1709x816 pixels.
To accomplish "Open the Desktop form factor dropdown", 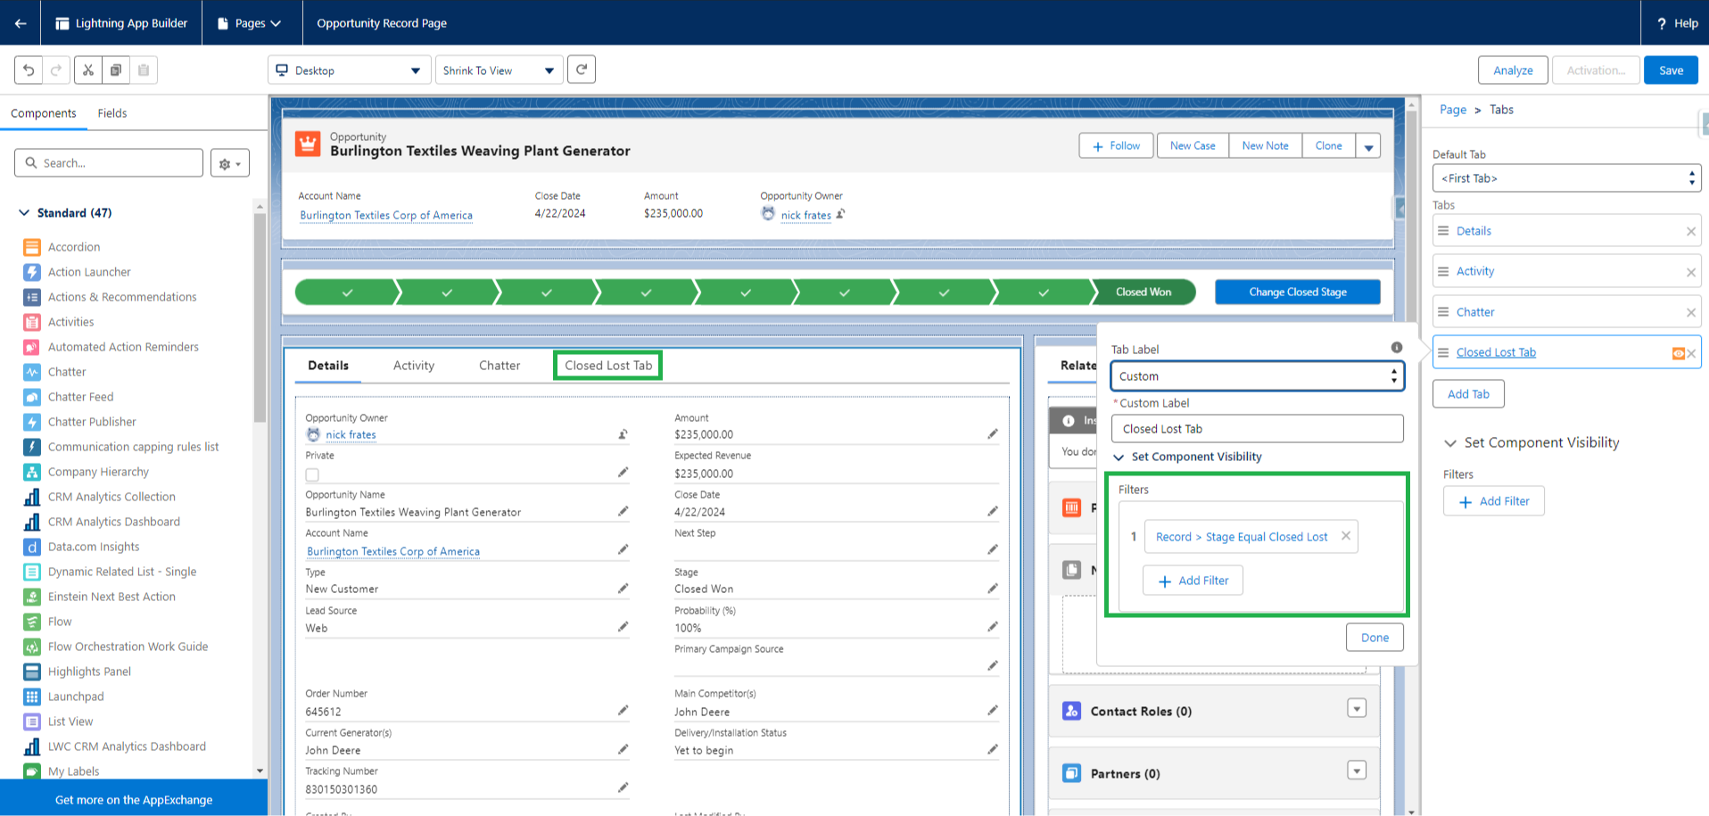I will (x=349, y=70).
